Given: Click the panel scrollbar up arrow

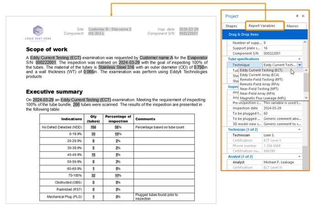Looking at the screenshot, I should [305, 42].
